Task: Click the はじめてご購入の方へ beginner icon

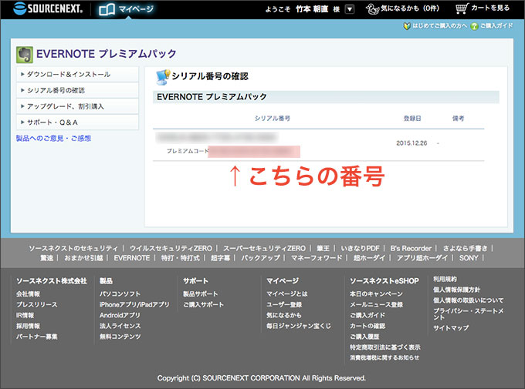Action: point(407,26)
